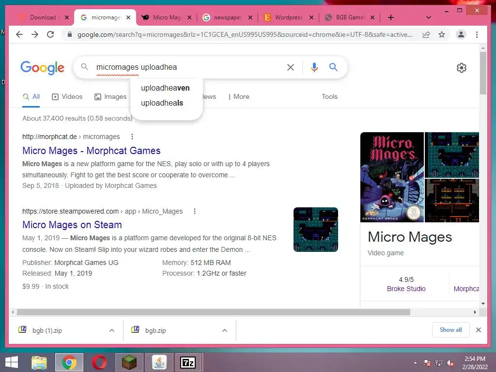Open Micro Mages box art image

pos(392,177)
